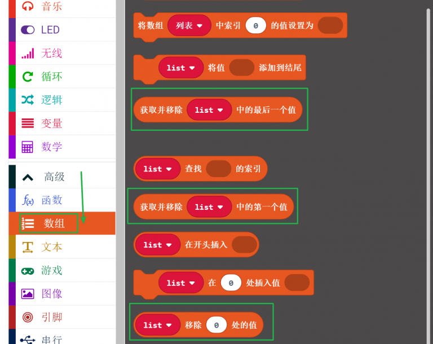Click empty value slot in 在开头插入 block
Viewport: 433px width, 344px height.
pos(244,245)
